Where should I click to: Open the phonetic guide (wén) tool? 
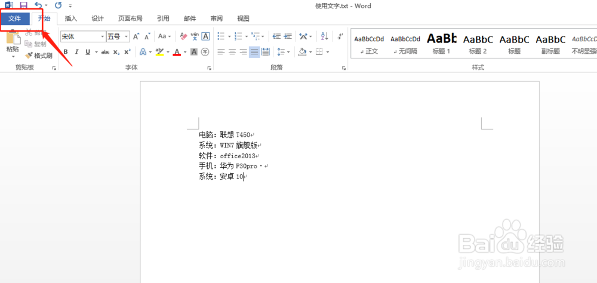pyautogui.click(x=195, y=36)
